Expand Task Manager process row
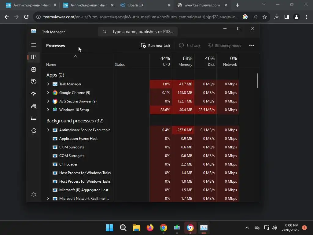This screenshot has width=313, height=235. pos(48,84)
